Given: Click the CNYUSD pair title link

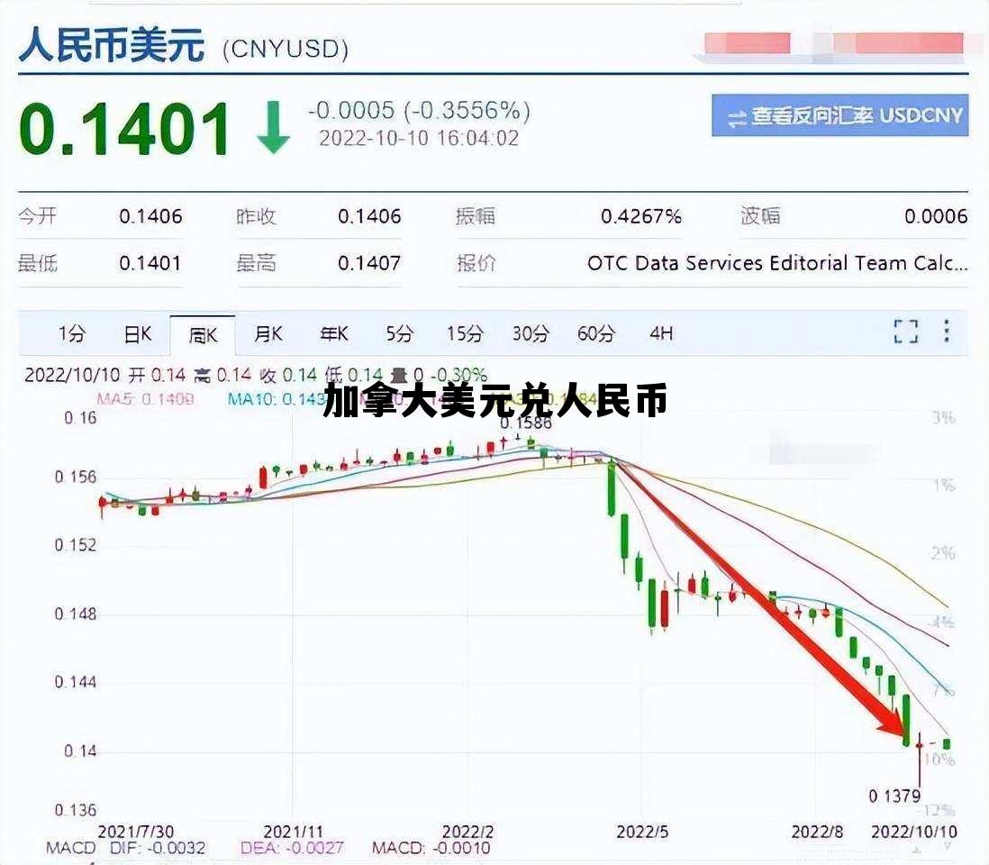Looking at the screenshot, I should [286, 50].
